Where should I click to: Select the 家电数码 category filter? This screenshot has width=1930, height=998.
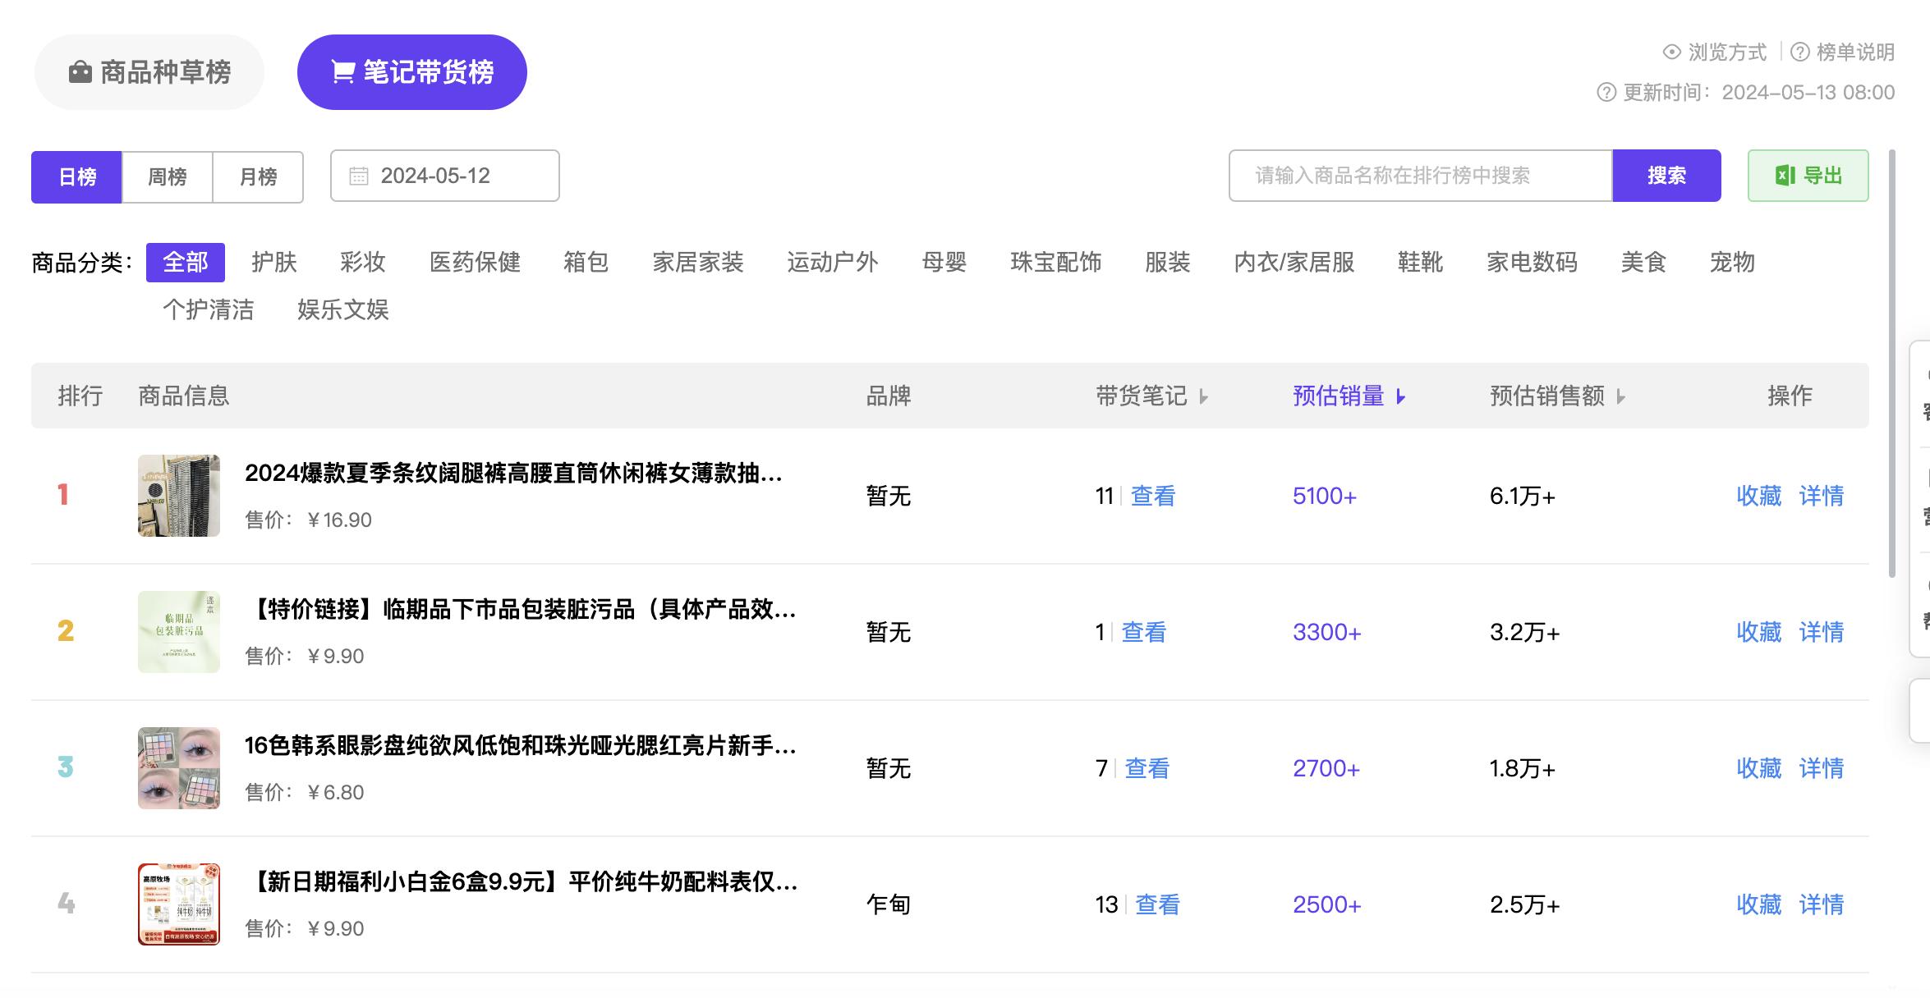point(1533,262)
